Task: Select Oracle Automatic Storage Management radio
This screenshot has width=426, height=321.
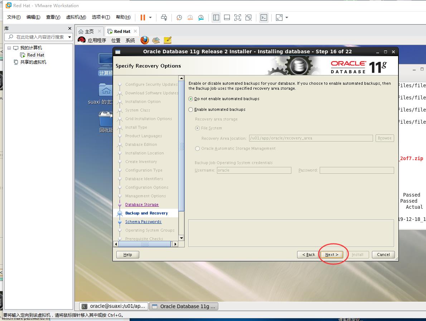Action: pyautogui.click(x=235, y=148)
